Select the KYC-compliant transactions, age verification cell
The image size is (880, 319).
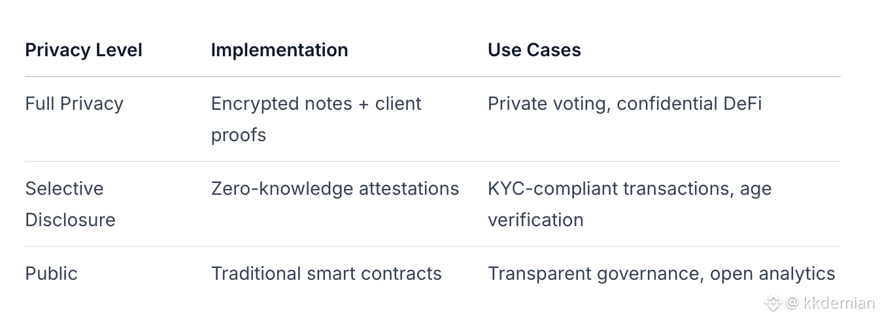pyautogui.click(x=629, y=204)
